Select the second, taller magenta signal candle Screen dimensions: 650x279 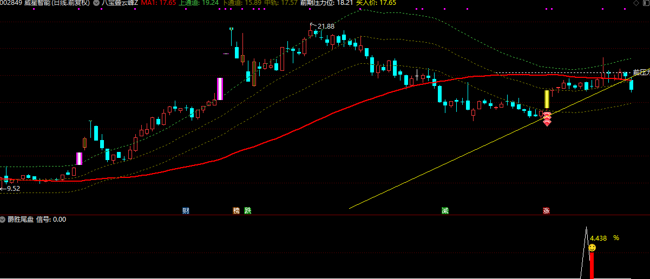220,89
